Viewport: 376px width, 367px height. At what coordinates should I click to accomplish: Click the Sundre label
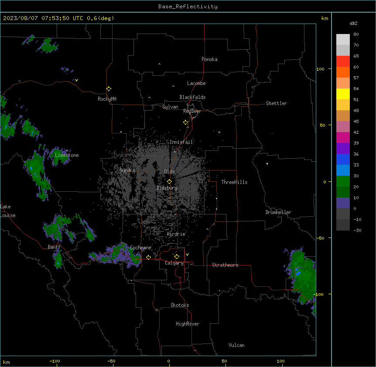tap(127, 170)
